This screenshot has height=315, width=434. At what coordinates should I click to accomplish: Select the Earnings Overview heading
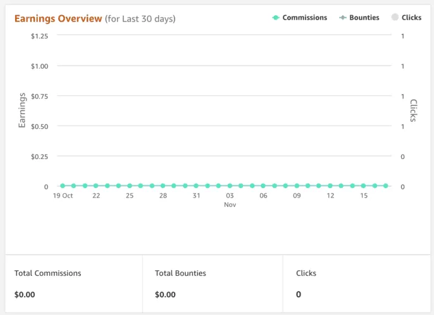click(x=58, y=18)
